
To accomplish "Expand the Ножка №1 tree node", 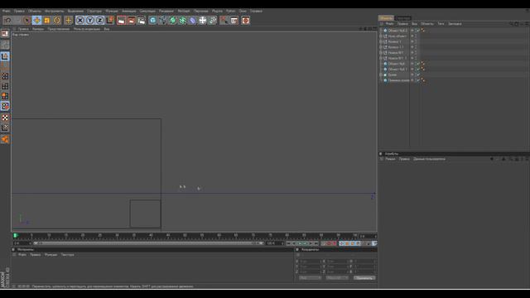I will coord(381,53).
